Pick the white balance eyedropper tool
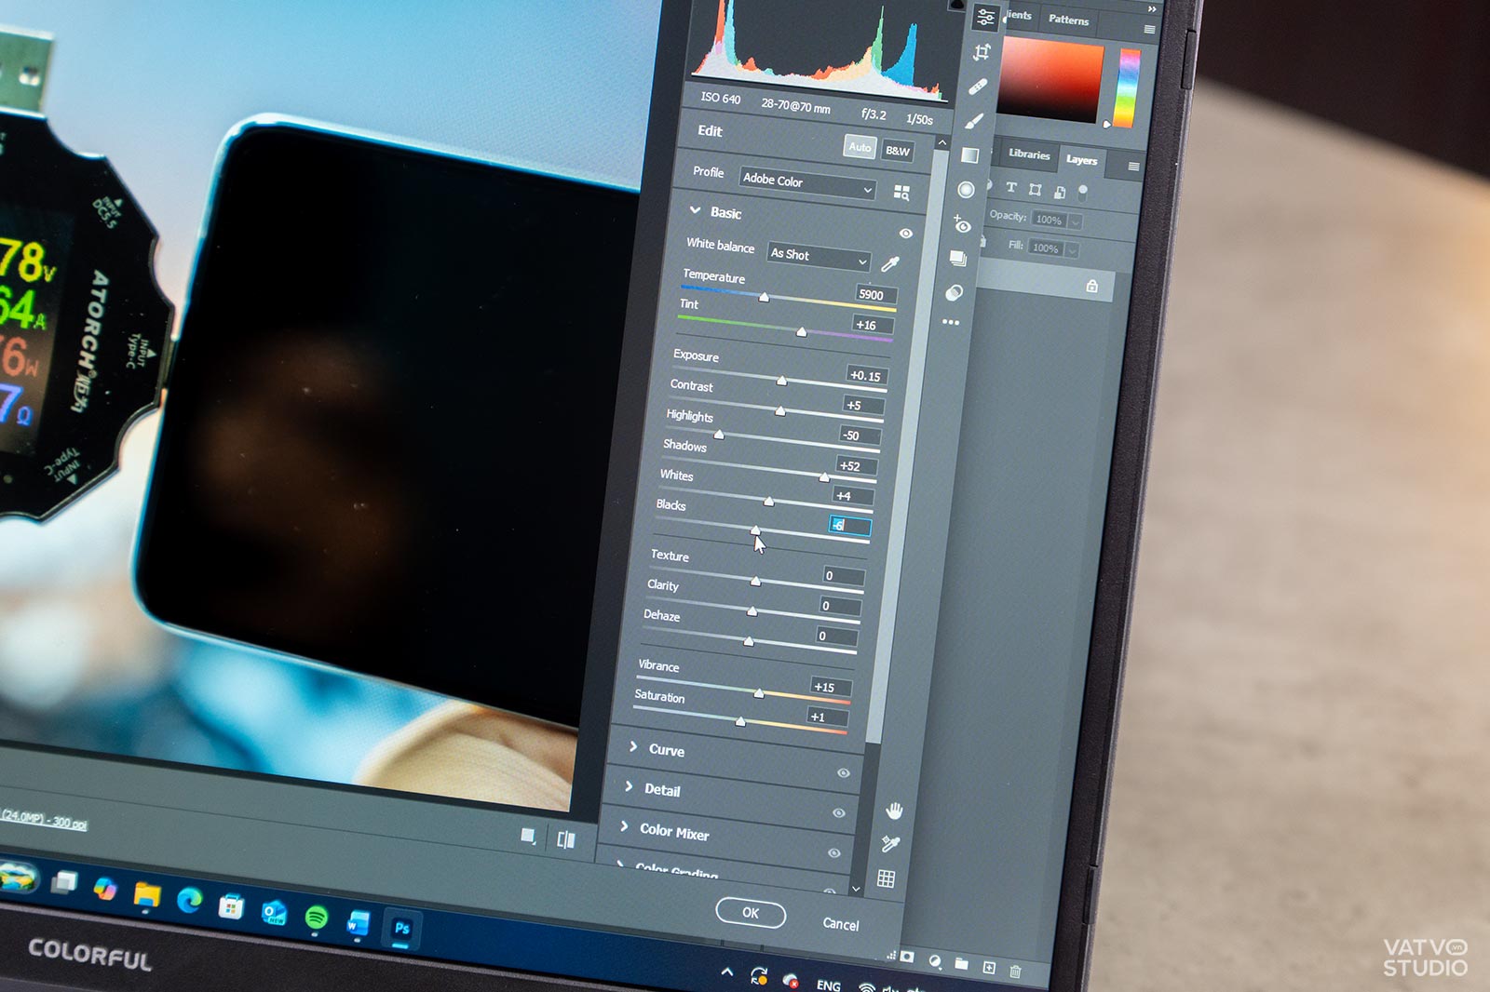This screenshot has height=992, width=1490. [x=890, y=264]
